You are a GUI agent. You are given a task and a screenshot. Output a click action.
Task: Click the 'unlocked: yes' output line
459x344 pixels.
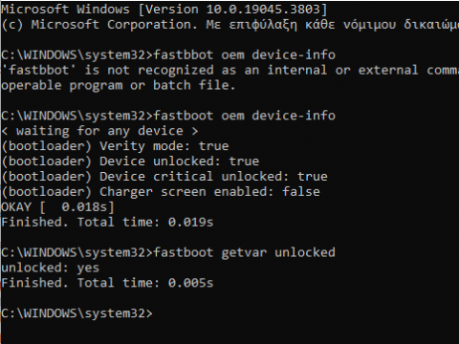click(51, 268)
